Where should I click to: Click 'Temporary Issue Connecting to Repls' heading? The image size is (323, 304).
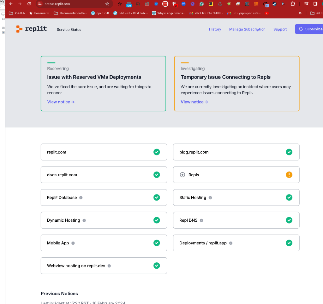225,77
